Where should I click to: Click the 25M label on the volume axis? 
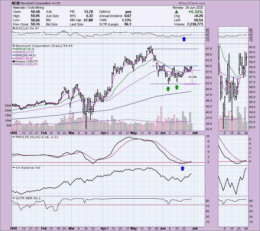(x=8, y=106)
